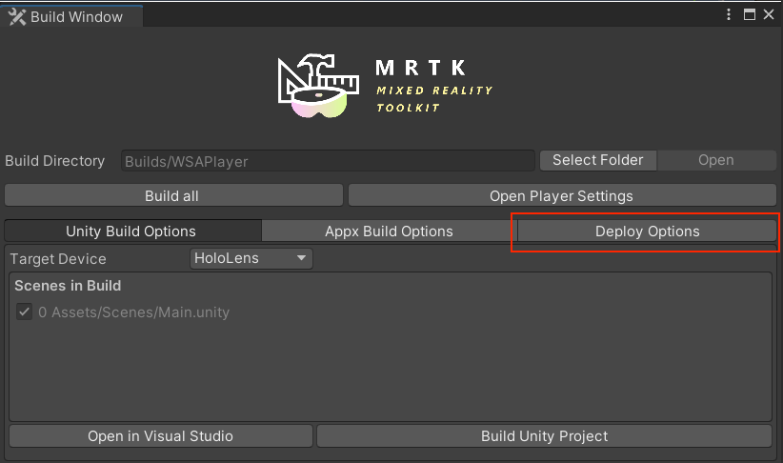783x463 pixels.
Task: Open Player Settings
Action: [x=561, y=195]
